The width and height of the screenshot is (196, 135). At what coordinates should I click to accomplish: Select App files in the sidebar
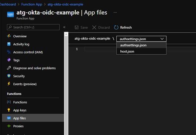[33, 118]
